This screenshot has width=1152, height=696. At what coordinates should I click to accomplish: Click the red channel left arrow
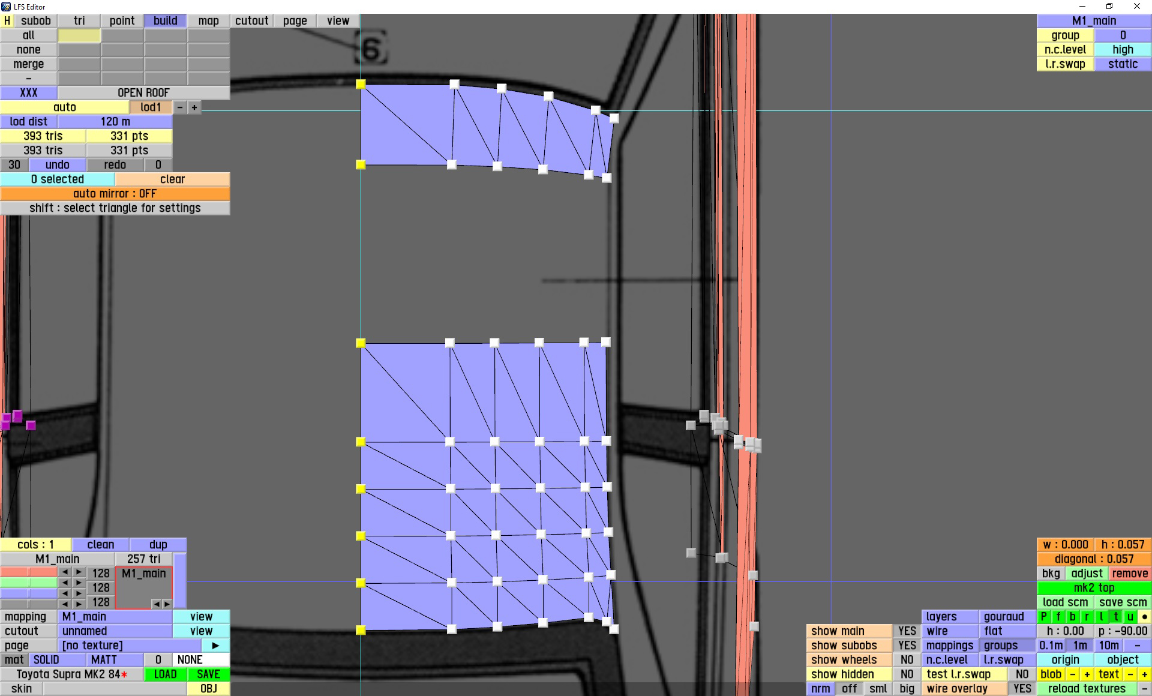pyautogui.click(x=65, y=573)
